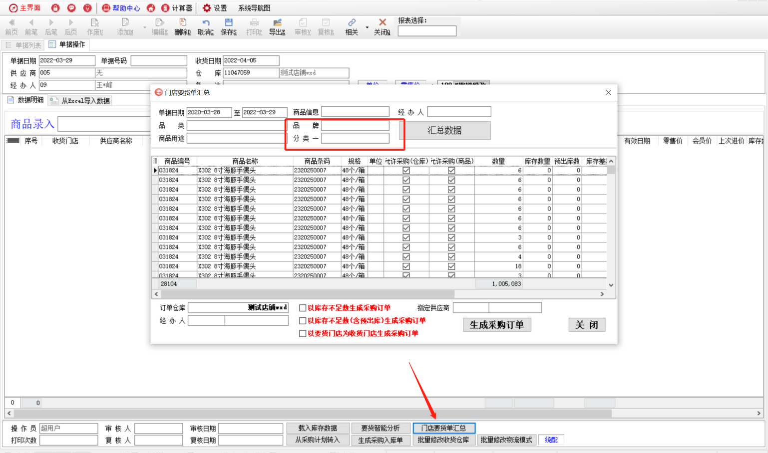This screenshot has height=453, width=768.
Task: Focus the 分类一 input field
Action: coord(355,138)
